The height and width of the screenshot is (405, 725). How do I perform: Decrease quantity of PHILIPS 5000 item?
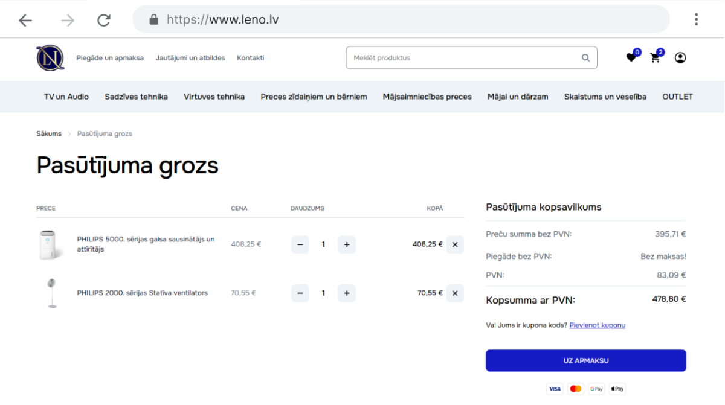click(x=300, y=244)
